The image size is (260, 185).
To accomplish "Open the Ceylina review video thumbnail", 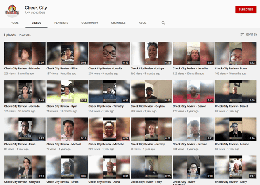I will point(151,91).
